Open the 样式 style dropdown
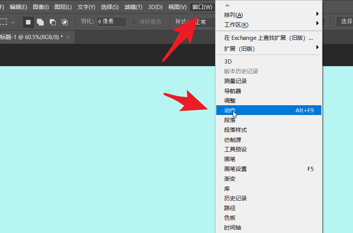The width and height of the screenshot is (353, 233). coord(203,22)
